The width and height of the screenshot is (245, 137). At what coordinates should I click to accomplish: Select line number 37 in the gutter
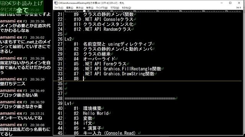click(x=60, y=94)
